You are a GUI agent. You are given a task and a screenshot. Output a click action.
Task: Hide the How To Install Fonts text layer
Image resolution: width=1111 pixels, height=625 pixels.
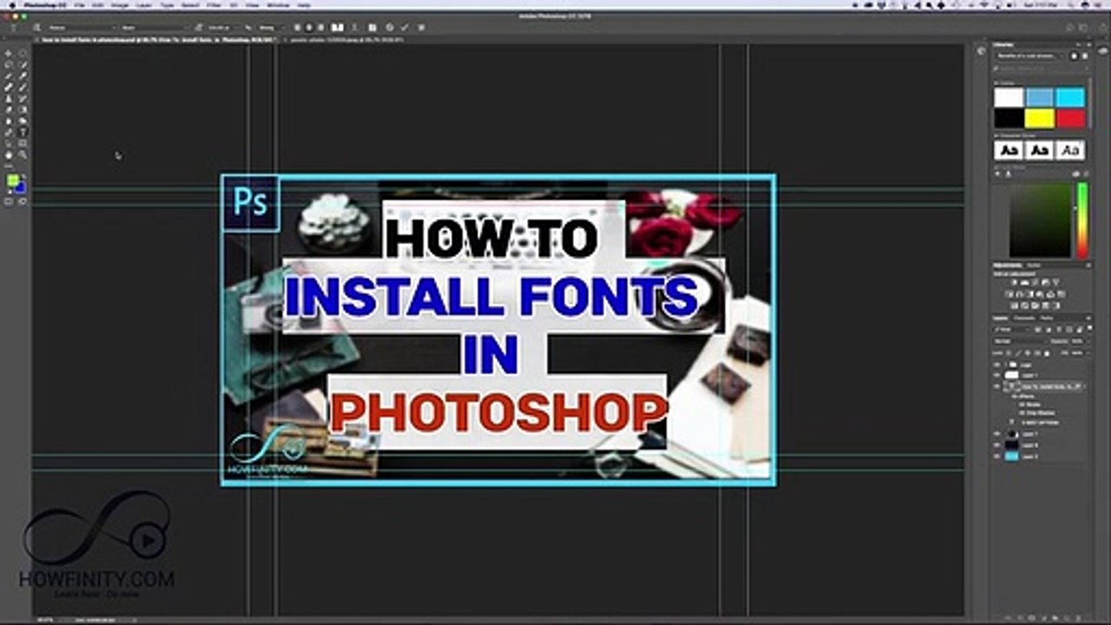coord(998,386)
